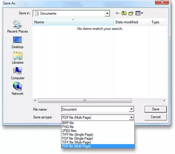Go up one folder level
The image size is (175, 154).
124,13
